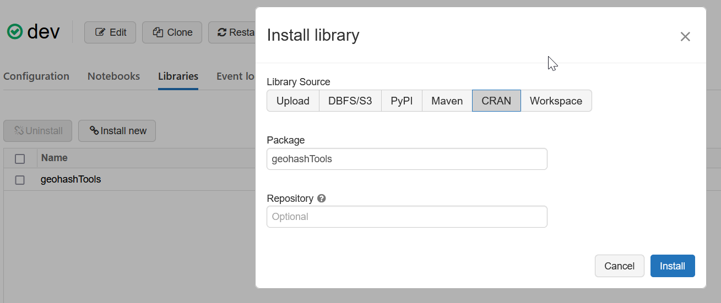
Task: Select Maven library source
Action: (x=447, y=101)
